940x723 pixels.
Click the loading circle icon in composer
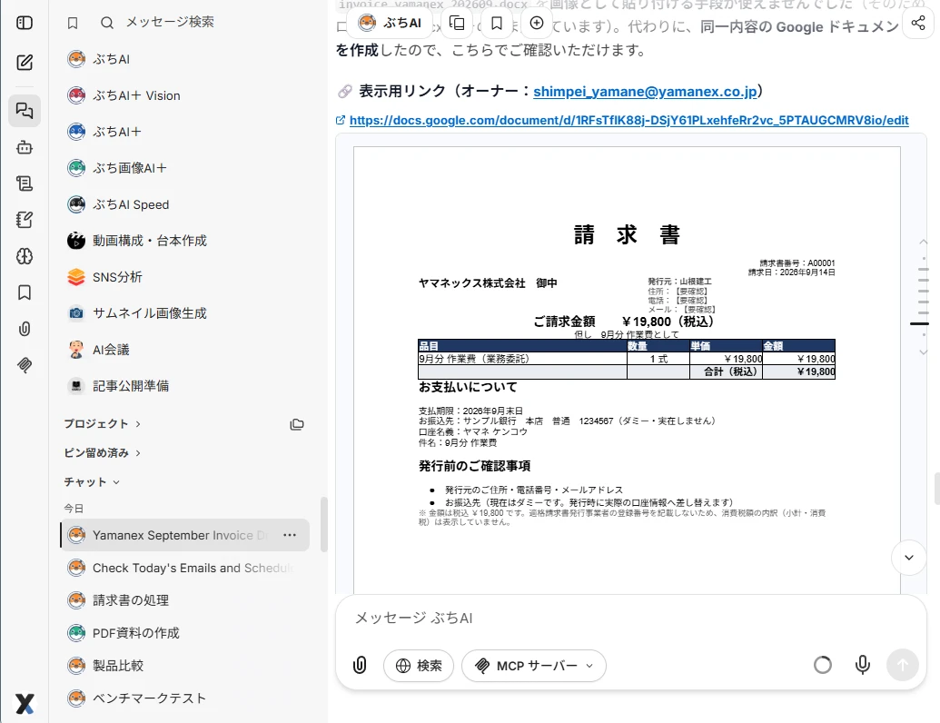coord(823,665)
